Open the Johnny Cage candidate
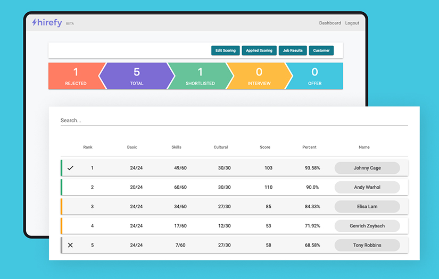 (x=367, y=168)
